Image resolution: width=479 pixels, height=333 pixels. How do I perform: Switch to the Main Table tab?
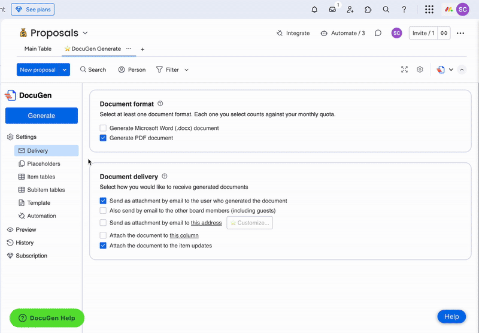coord(38,49)
